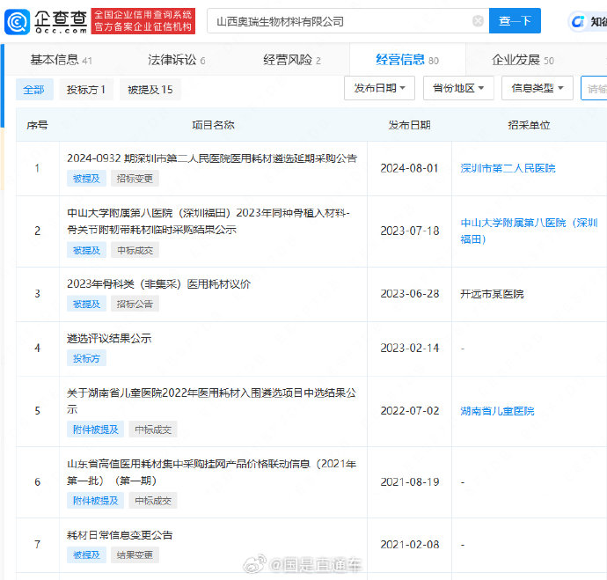Viewport: 607px width, 580px height.
Task: Select the 全部 filter
Action: 34,90
